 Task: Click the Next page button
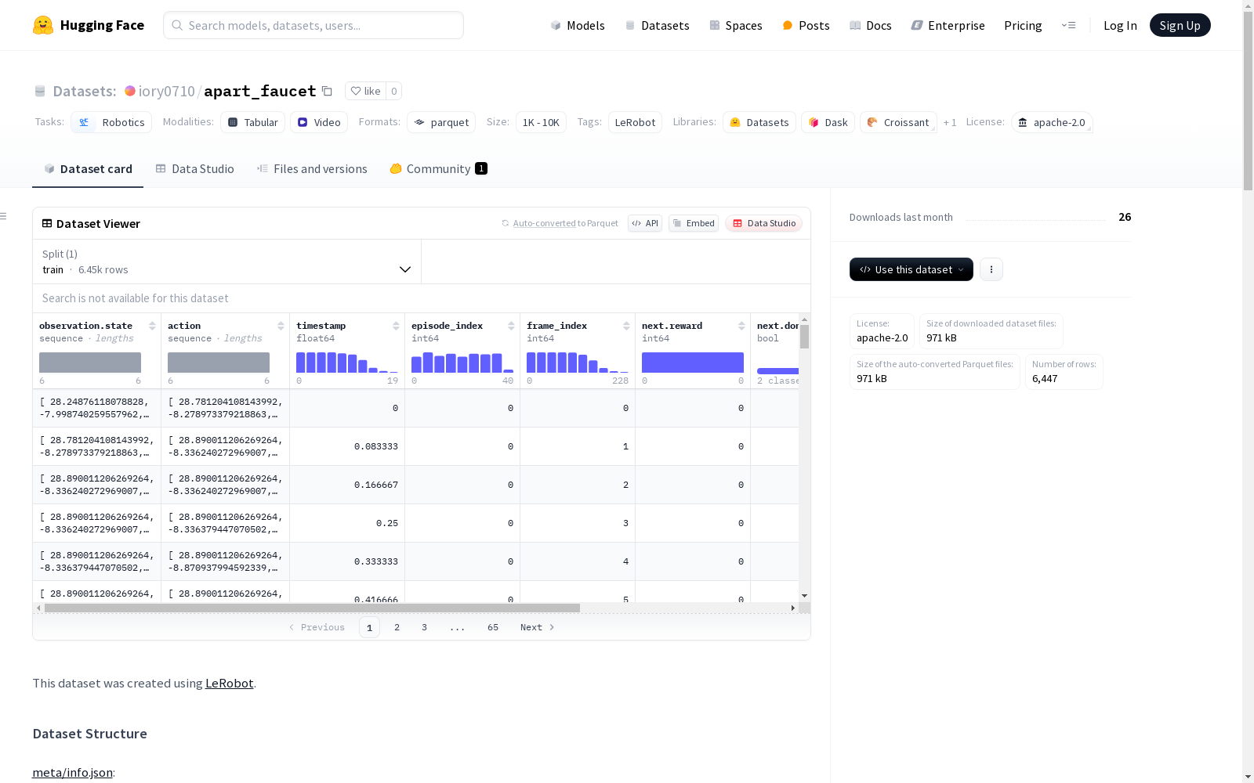(x=538, y=627)
